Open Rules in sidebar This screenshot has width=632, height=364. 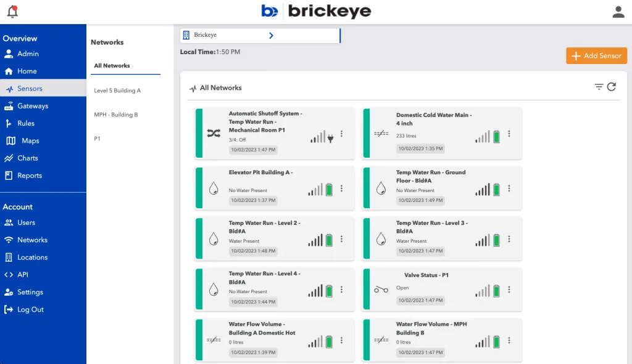click(43, 123)
